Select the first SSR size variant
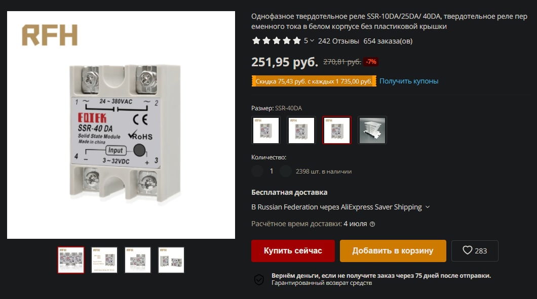Viewport: 537px width, 299px height. 266,130
